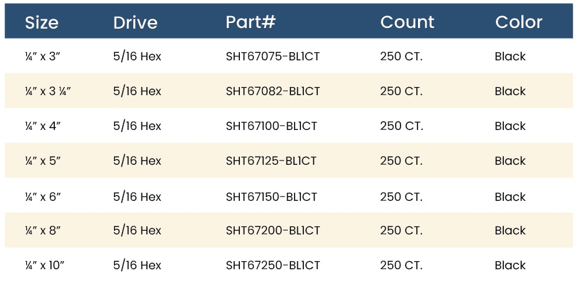This screenshot has height=291, width=580.
Task: Select part number SHT67075-BL1CT
Action: tap(273, 57)
